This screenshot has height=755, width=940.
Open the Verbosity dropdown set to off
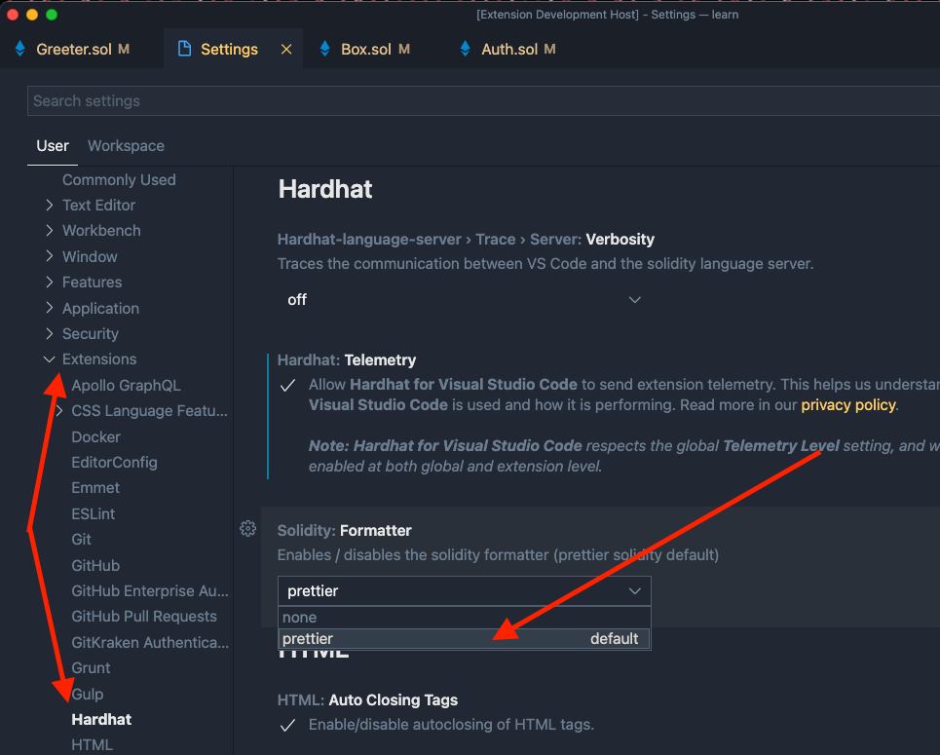pos(464,299)
